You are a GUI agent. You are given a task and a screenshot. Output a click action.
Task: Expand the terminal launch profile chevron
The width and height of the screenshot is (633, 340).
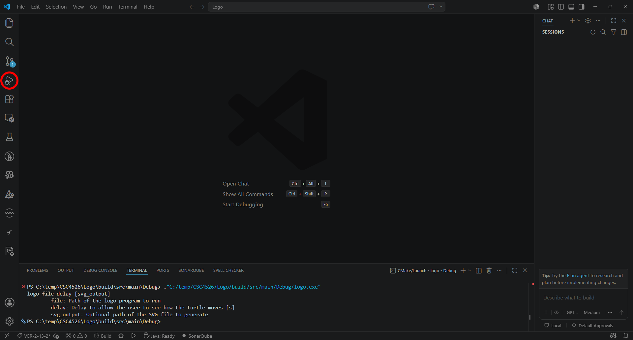pos(469,270)
